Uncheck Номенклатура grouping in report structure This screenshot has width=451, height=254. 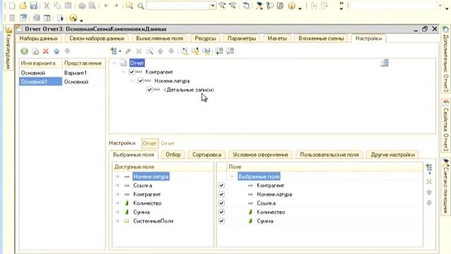pos(140,81)
